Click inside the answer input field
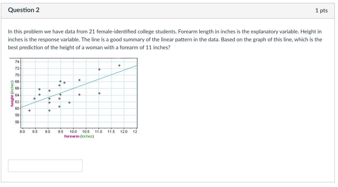Screen dimensions: 338x187 45,165
